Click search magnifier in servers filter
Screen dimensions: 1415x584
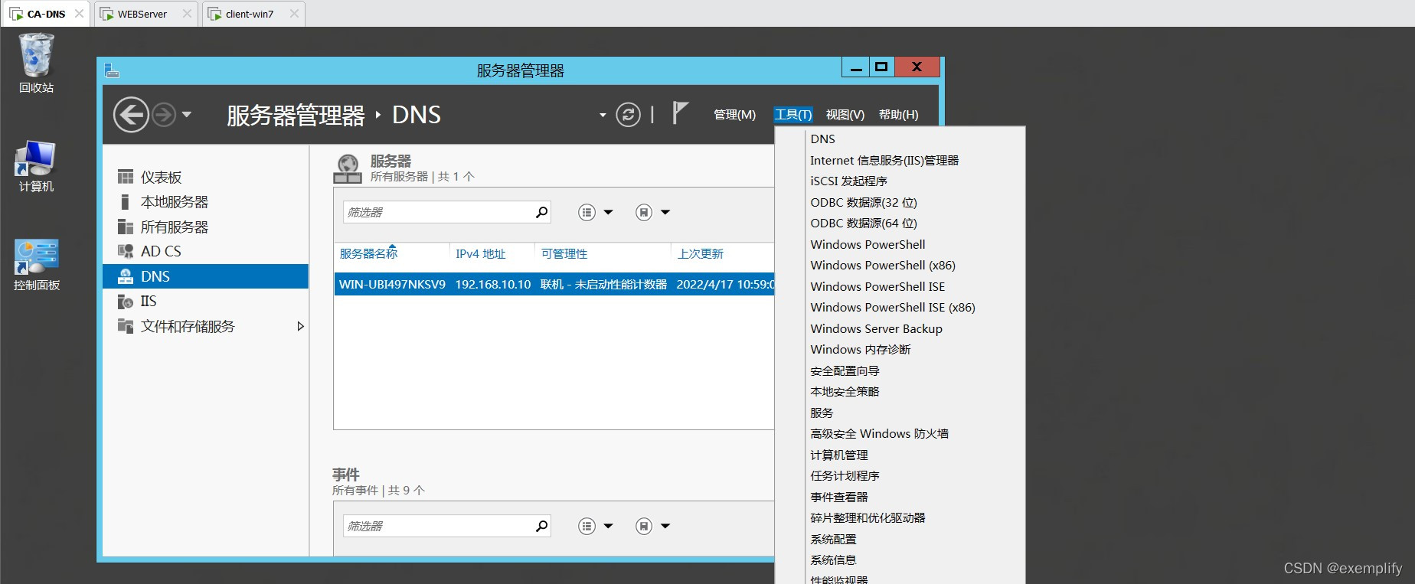coord(542,212)
